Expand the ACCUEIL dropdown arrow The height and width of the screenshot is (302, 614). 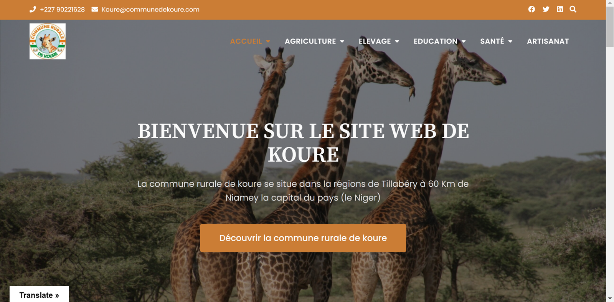(268, 41)
